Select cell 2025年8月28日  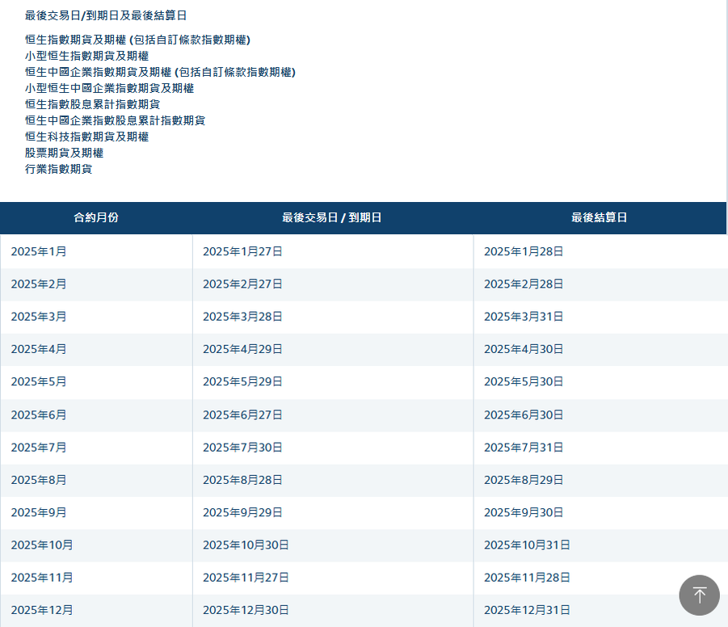tap(333, 480)
